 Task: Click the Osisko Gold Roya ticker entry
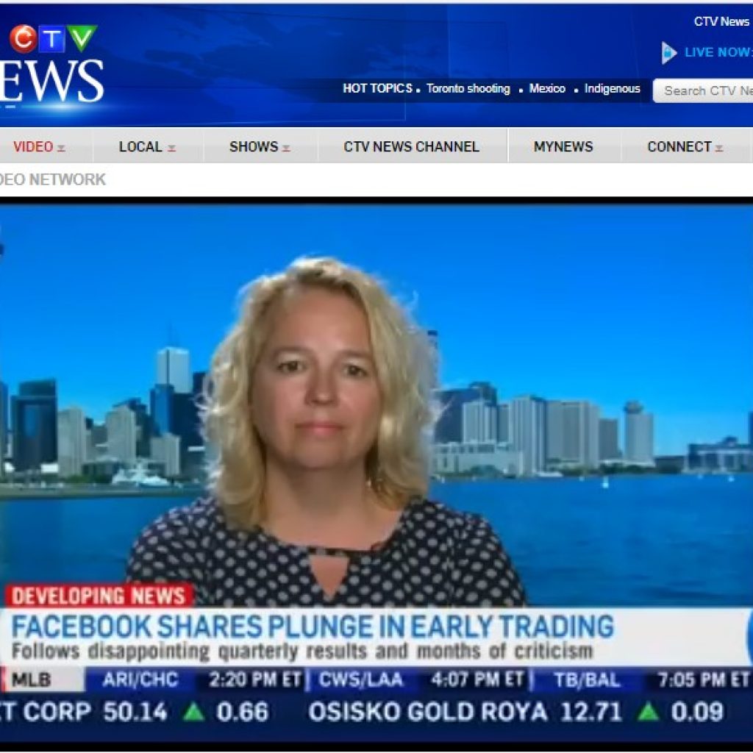515,711
